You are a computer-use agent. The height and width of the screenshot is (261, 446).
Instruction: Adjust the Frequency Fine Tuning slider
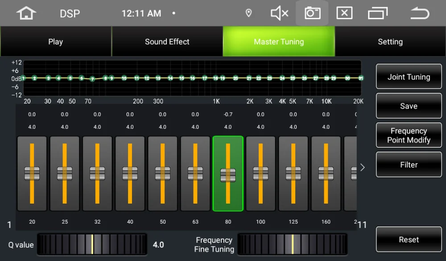tap(293, 245)
